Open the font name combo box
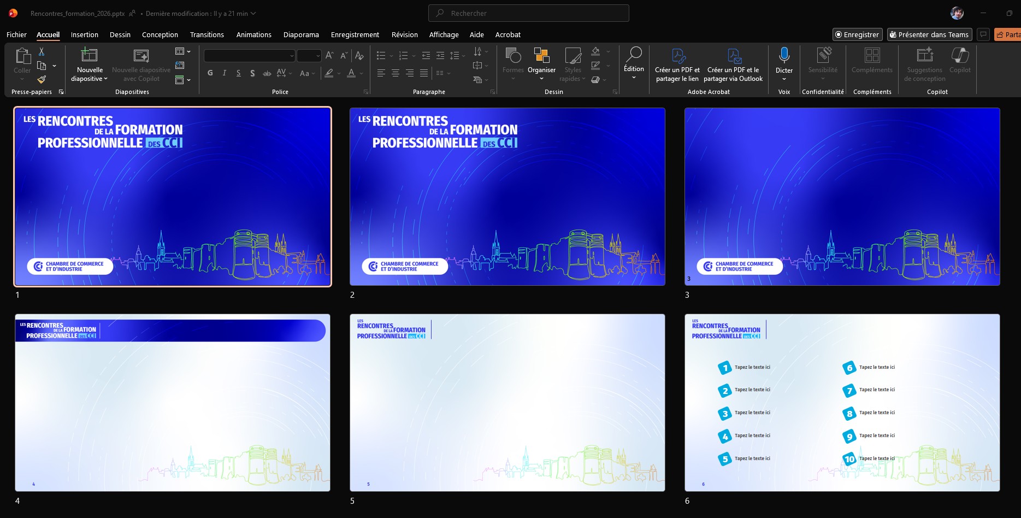The width and height of the screenshot is (1021, 518). [x=249, y=56]
